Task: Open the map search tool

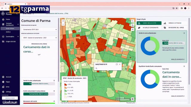Action: (133, 21)
